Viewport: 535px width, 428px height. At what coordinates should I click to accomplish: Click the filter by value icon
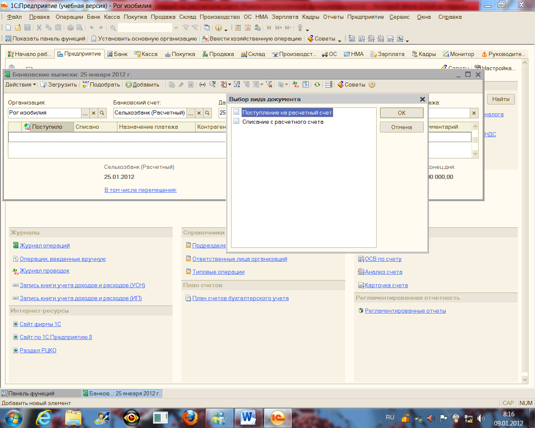pyautogui.click(x=247, y=84)
